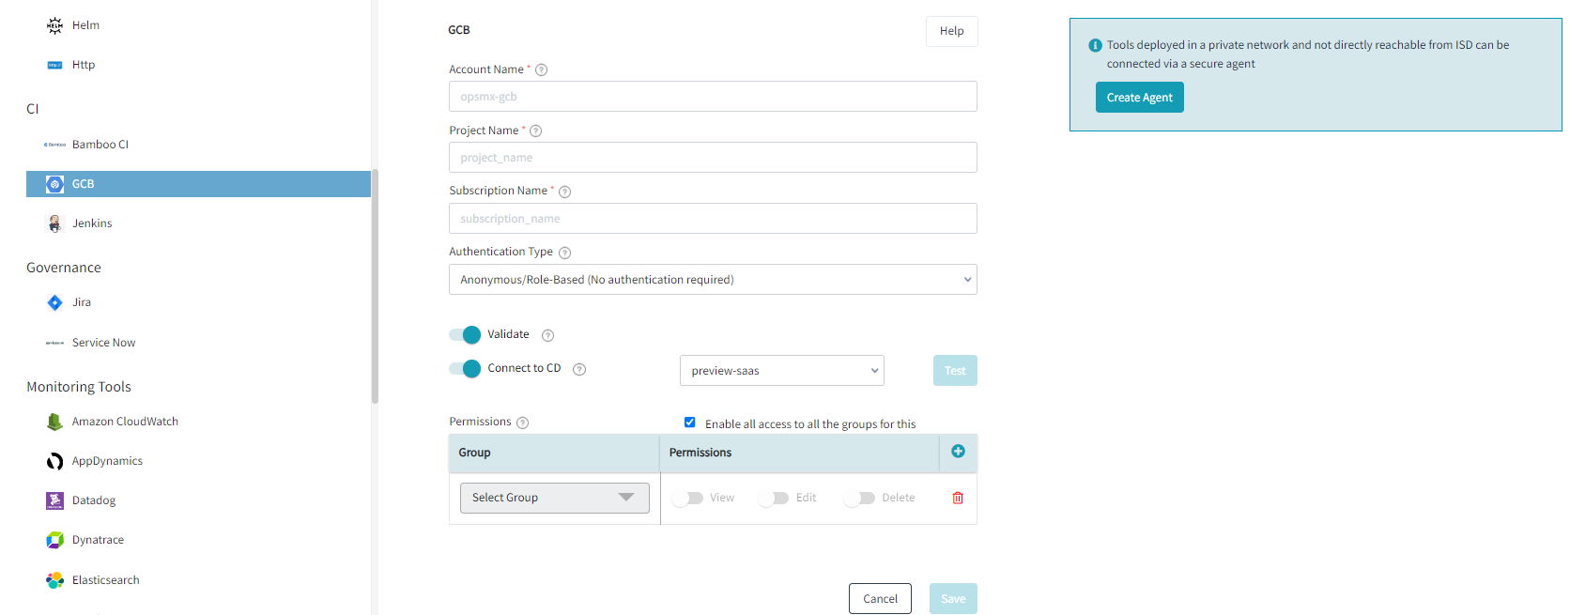Expand the preview-saas dropdown
Viewport: 1570px width, 615px height.
tap(781, 371)
